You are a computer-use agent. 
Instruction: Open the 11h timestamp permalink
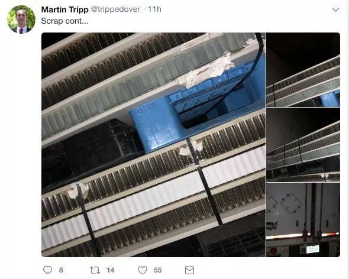154,9
